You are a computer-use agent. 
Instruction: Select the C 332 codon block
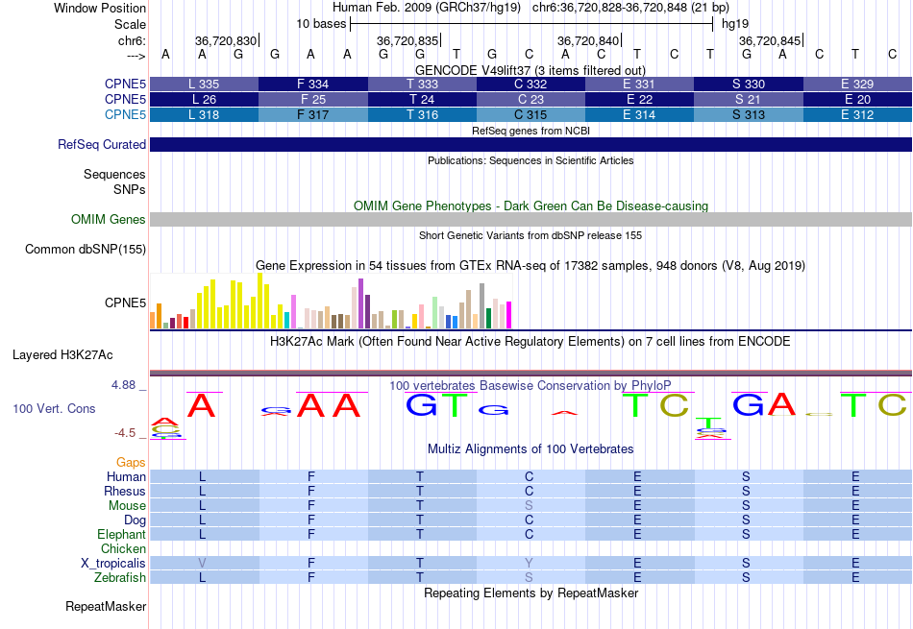pyautogui.click(x=531, y=84)
